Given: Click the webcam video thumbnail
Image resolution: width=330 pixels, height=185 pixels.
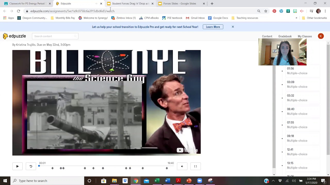Looking at the screenshot, I should coord(283,52).
